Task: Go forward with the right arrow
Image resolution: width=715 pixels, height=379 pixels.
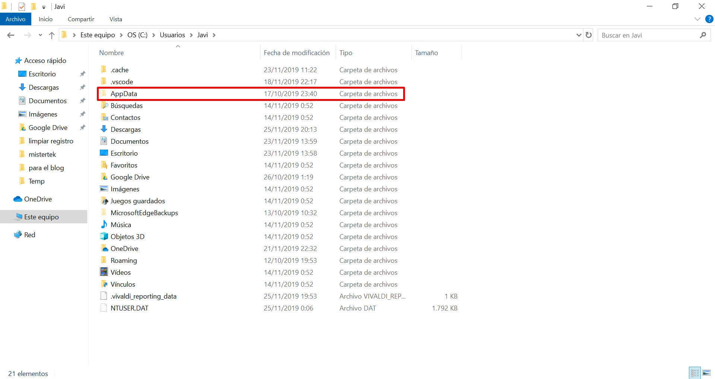Action: (x=27, y=35)
